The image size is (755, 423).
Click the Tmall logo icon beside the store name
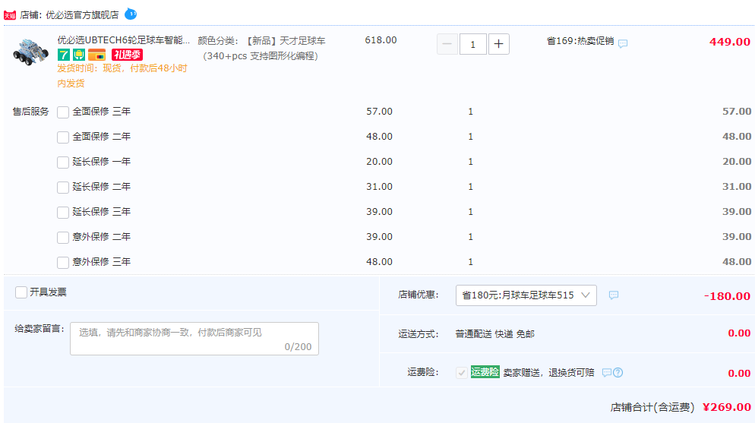(10, 15)
